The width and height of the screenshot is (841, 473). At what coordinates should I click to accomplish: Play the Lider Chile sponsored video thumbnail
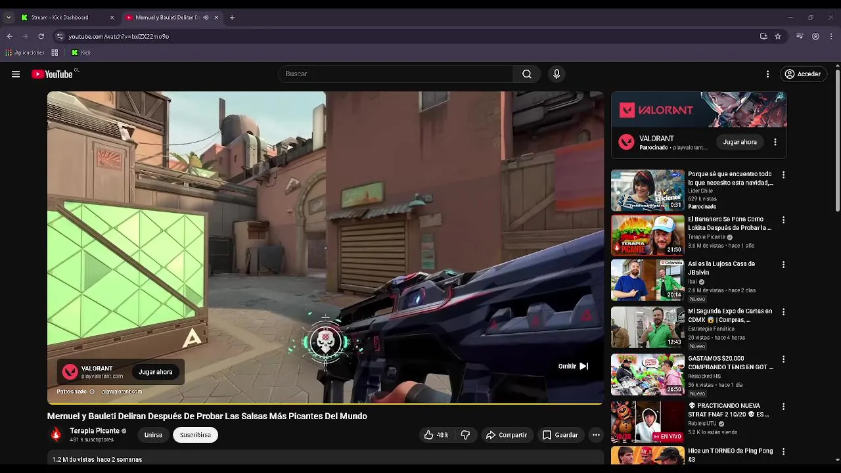point(648,191)
